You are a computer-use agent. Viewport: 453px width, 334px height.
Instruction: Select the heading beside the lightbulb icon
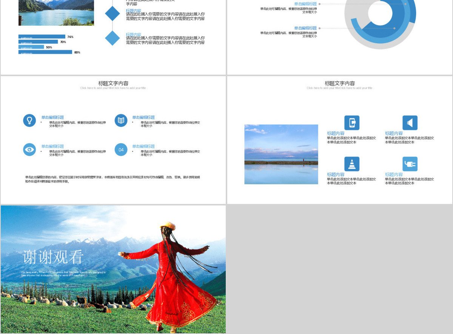coord(52,117)
